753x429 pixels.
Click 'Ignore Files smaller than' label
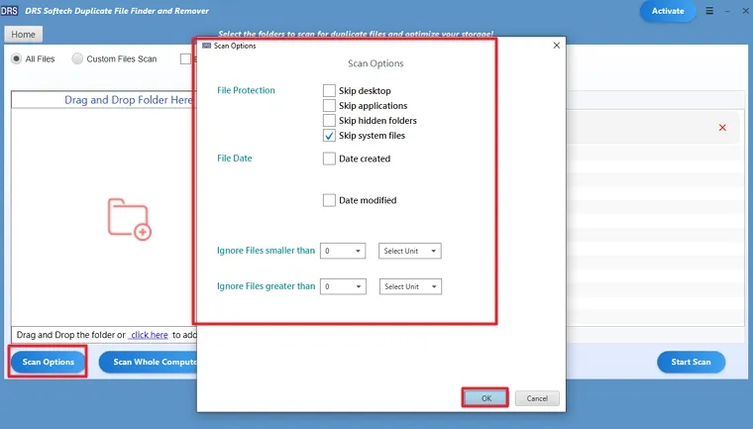click(x=267, y=251)
